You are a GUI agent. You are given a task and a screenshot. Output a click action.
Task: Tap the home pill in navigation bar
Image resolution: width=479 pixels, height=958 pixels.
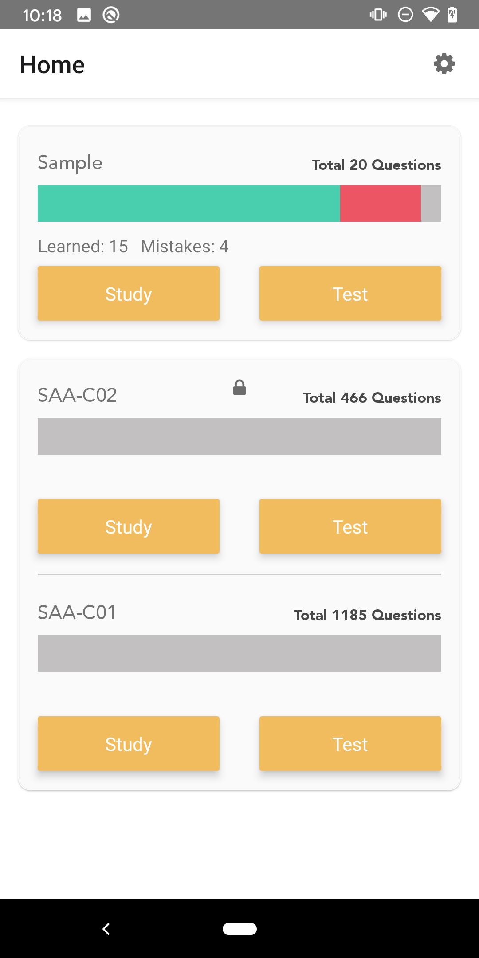point(239,929)
